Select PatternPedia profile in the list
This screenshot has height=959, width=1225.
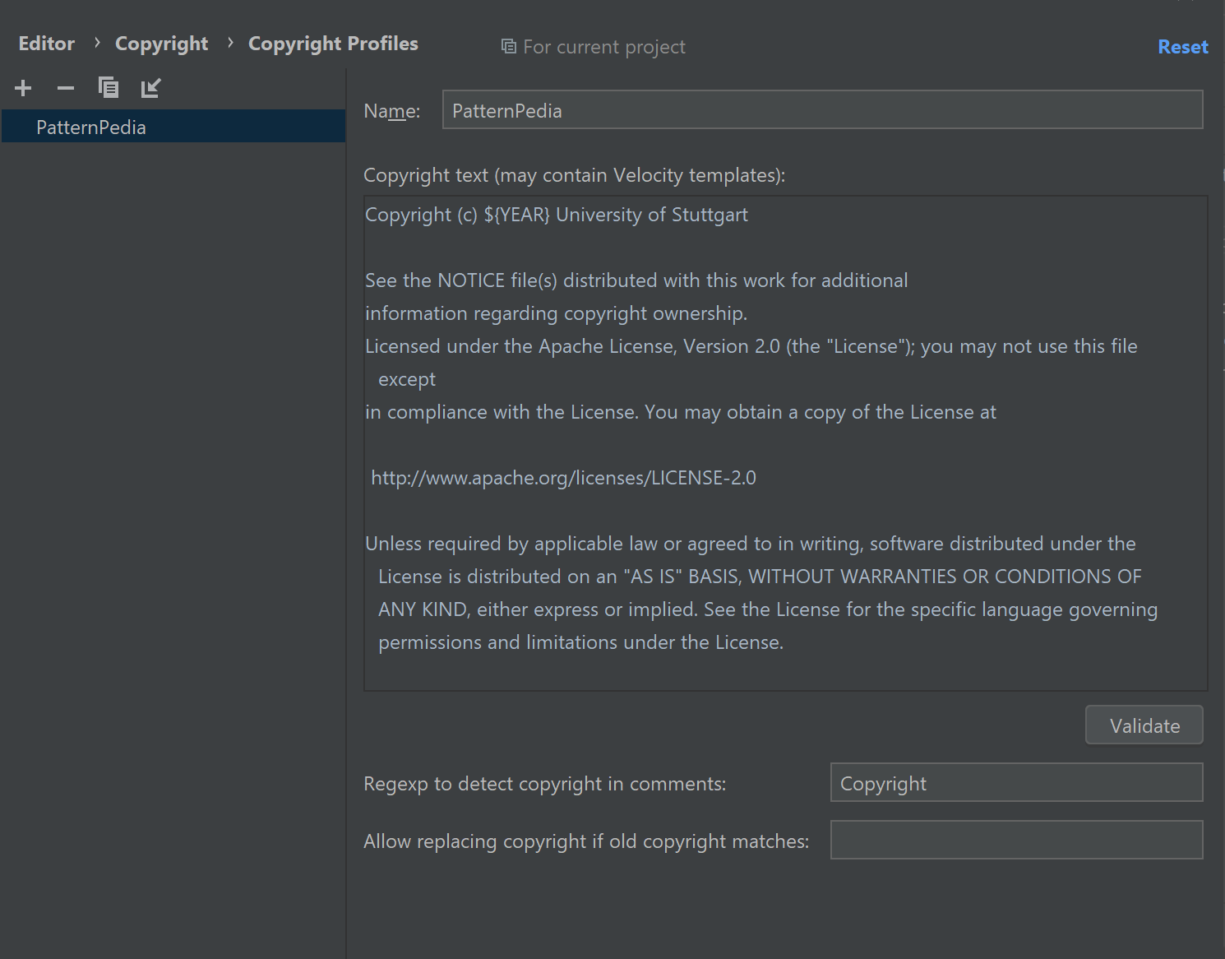coord(91,127)
